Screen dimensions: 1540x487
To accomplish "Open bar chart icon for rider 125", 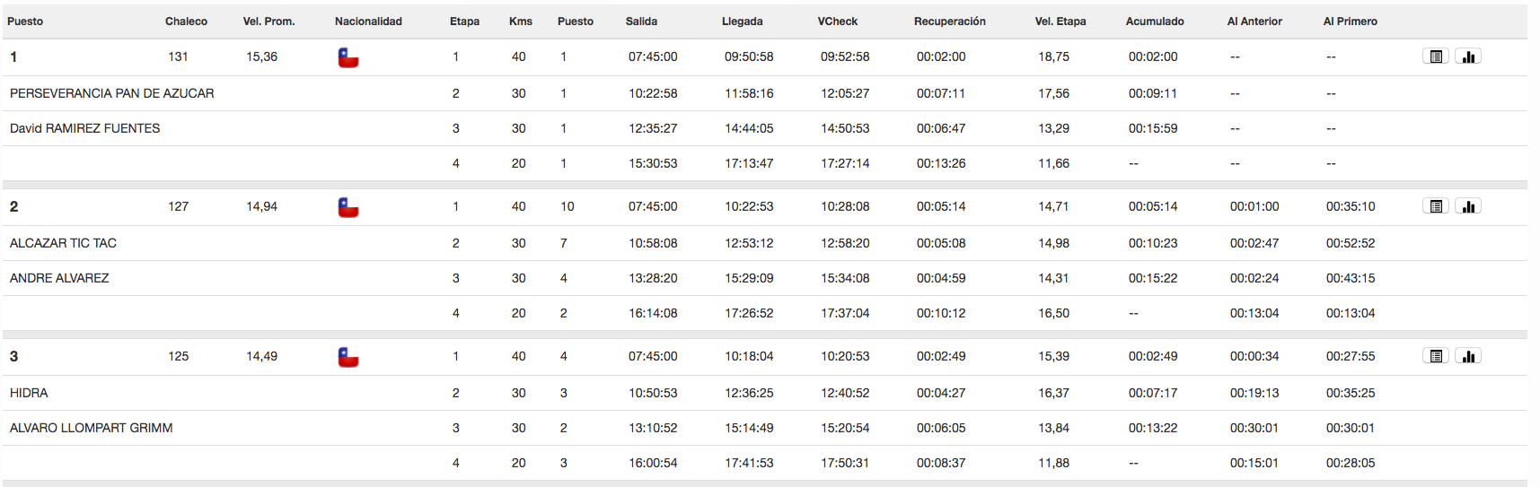I will pyautogui.click(x=1468, y=356).
